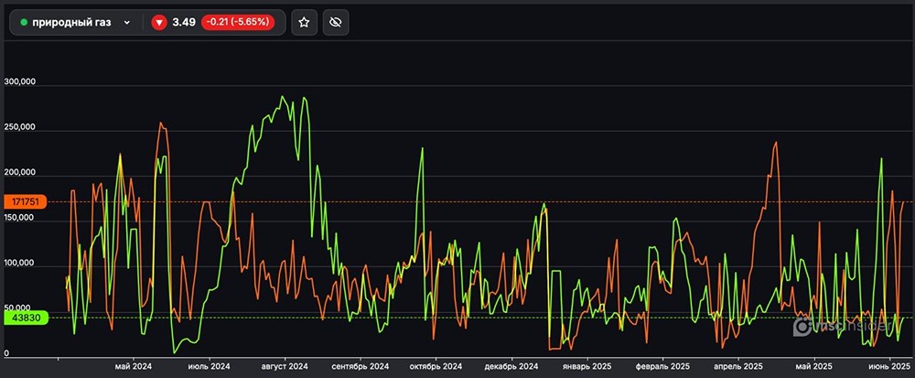Screen dimensions: 915x378
Task: Click the февраль 2025 time axis label
Action: point(661,366)
